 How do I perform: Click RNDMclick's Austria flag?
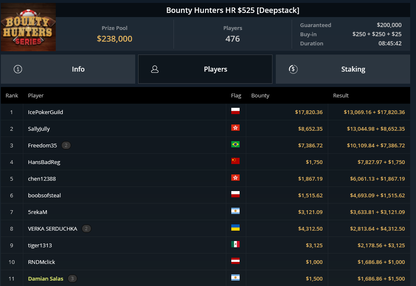point(235,261)
